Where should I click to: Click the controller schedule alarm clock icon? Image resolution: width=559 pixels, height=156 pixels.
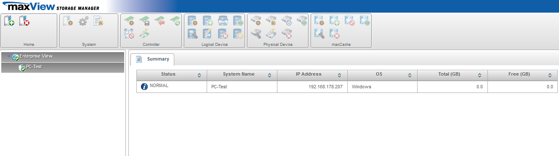(x=129, y=34)
